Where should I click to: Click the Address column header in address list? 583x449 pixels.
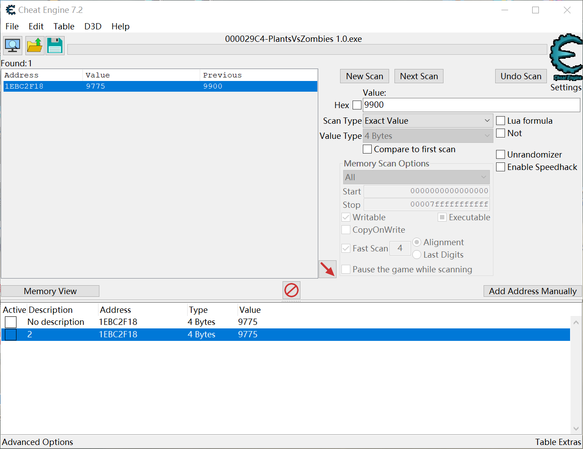[x=115, y=310]
